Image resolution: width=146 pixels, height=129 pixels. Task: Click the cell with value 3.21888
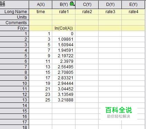click(x=64, y=100)
